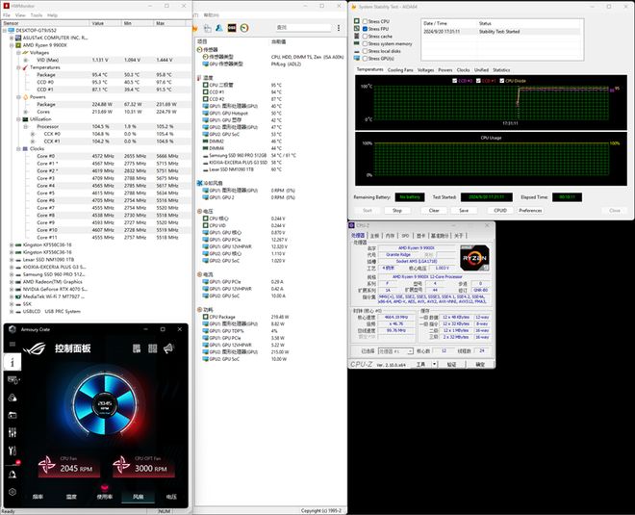Open the game library icon in Armoury Crate sidebar
Image resolution: width=635 pixels, height=515 pixels.
click(x=13, y=415)
